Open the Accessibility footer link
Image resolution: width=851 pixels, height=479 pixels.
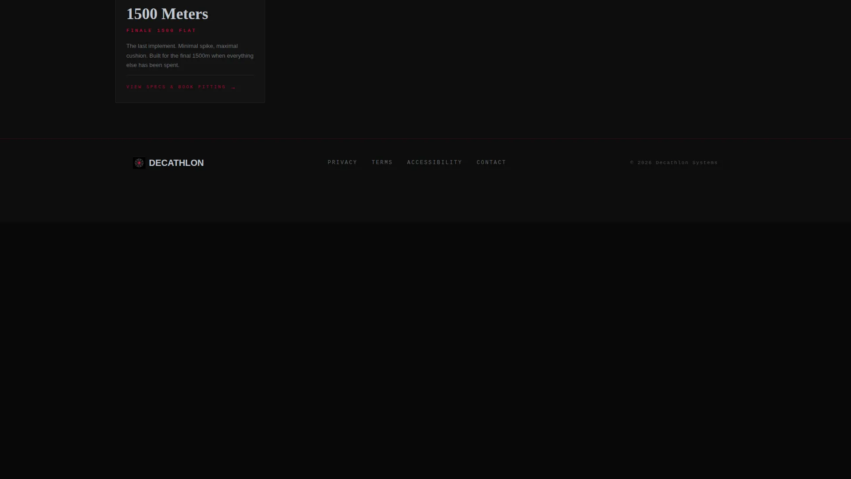point(434,162)
